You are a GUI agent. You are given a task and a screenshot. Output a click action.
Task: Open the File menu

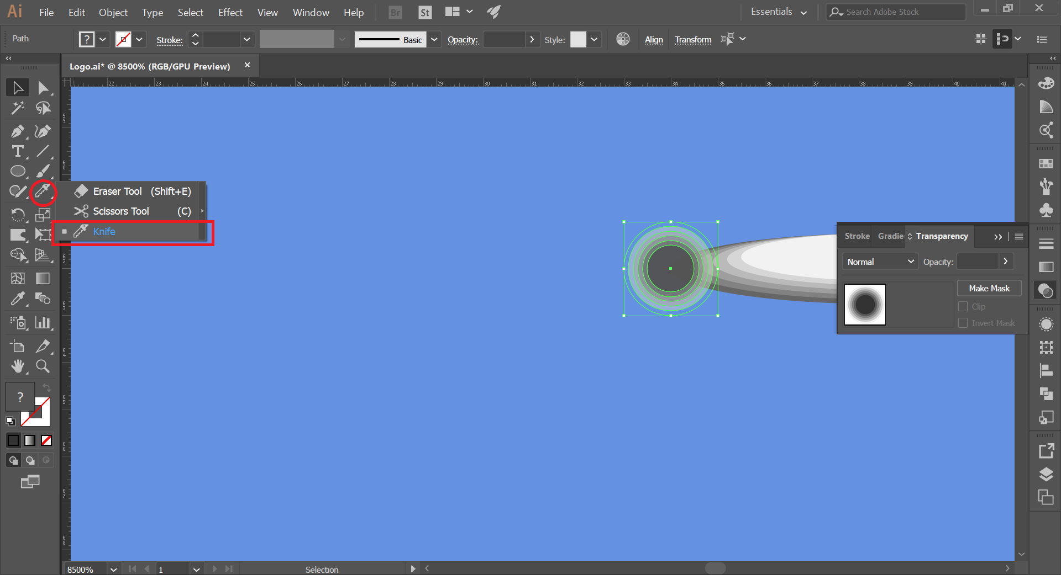click(x=46, y=12)
